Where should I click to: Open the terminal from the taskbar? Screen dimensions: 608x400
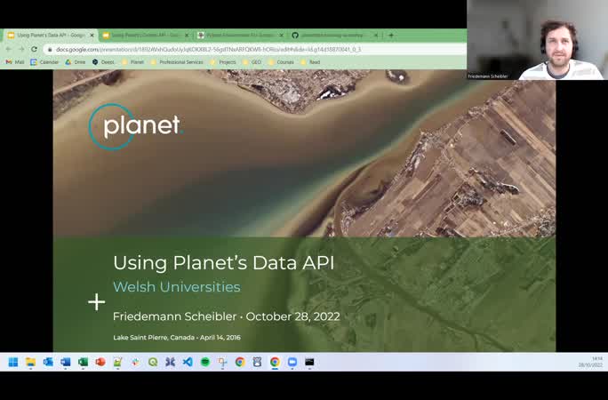(x=309, y=362)
